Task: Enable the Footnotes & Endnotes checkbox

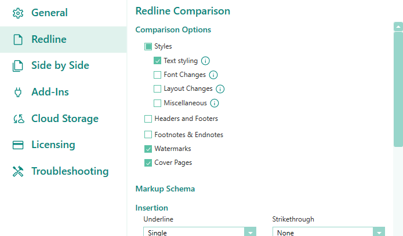Action: 148,135
